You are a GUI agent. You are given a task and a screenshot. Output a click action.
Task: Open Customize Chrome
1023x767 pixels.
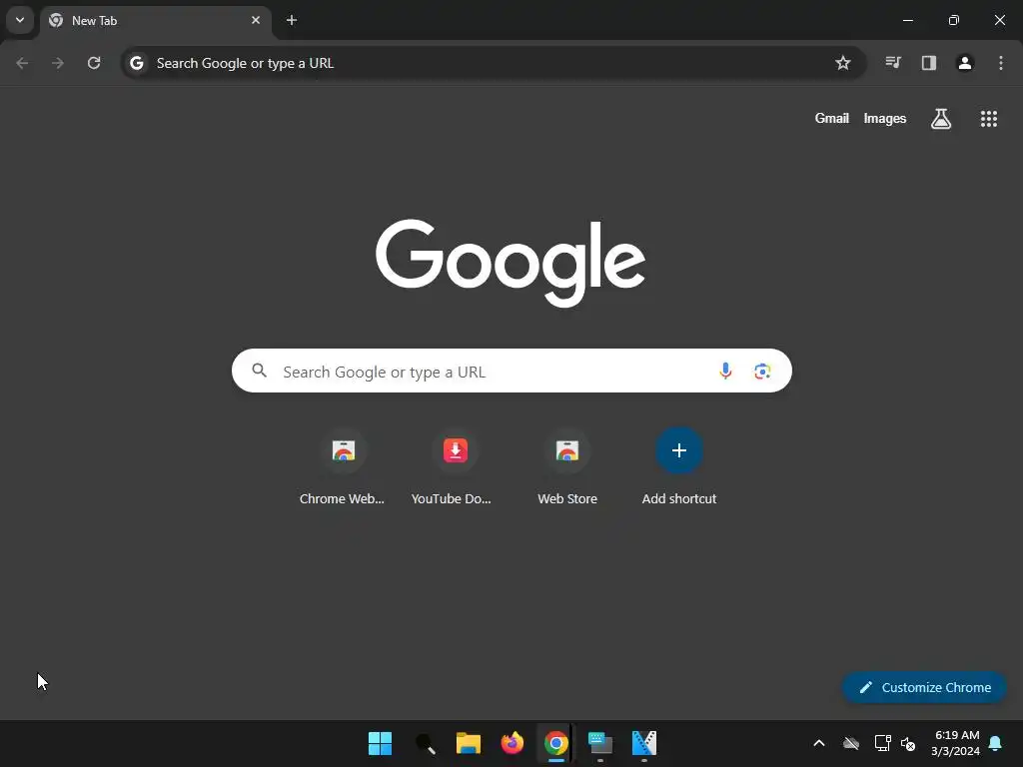pyautogui.click(x=924, y=687)
